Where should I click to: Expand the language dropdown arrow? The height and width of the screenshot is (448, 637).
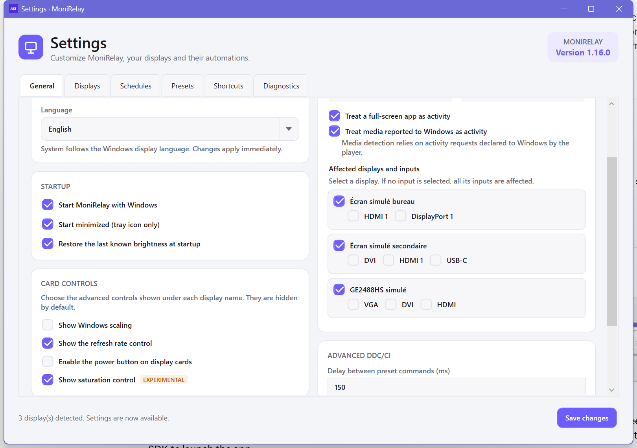(x=289, y=129)
